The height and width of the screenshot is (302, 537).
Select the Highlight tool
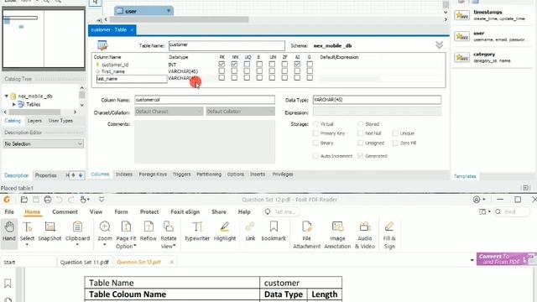click(x=225, y=232)
